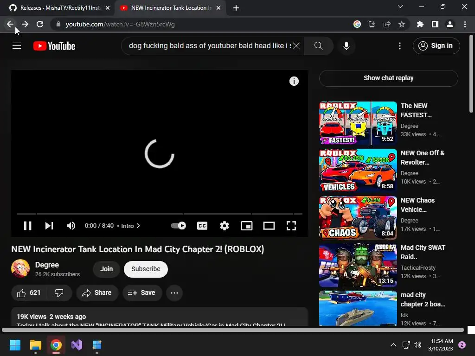Open the Degree channel avatar
This screenshot has width=475, height=356.
click(20, 268)
